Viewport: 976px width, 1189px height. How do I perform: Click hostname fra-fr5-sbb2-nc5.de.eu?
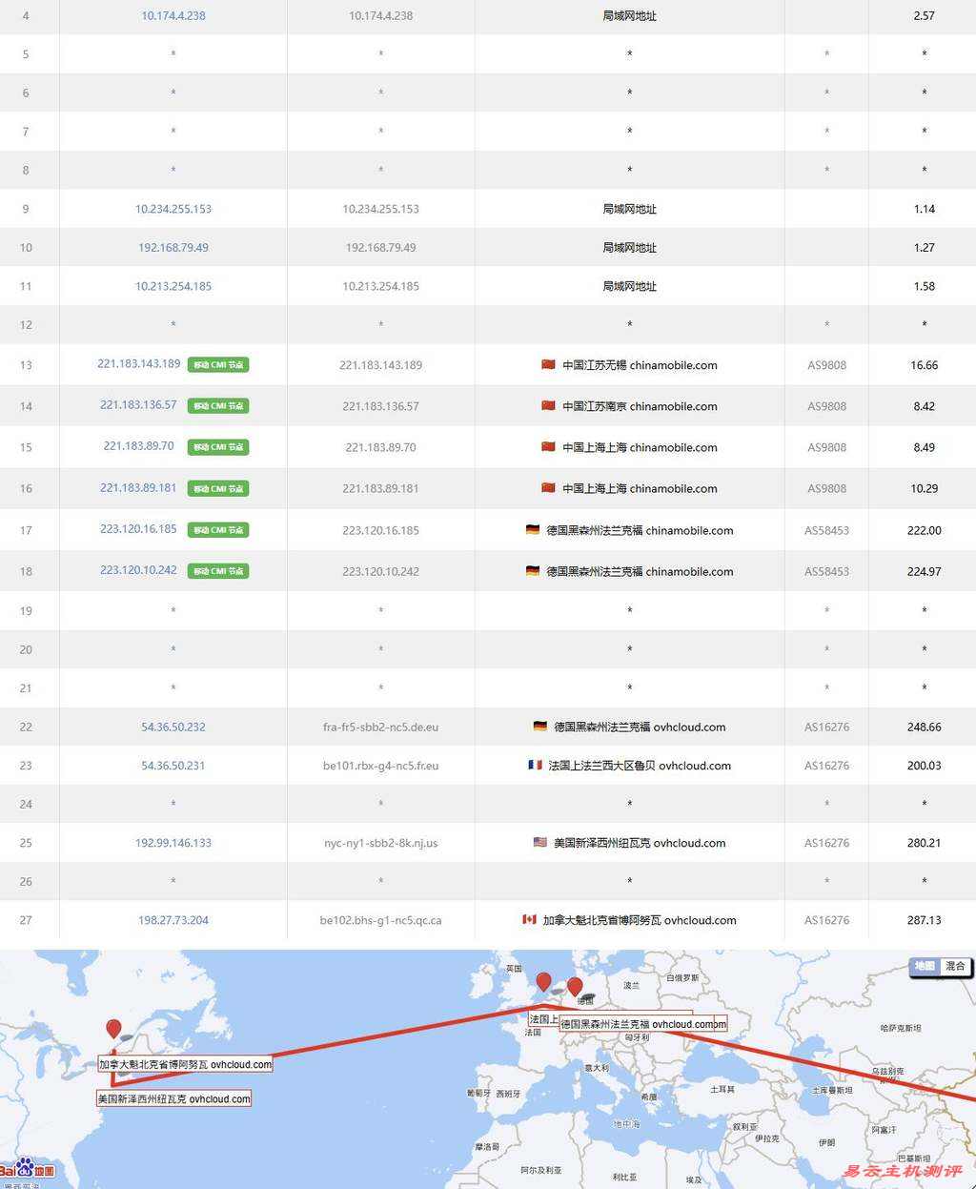click(381, 727)
